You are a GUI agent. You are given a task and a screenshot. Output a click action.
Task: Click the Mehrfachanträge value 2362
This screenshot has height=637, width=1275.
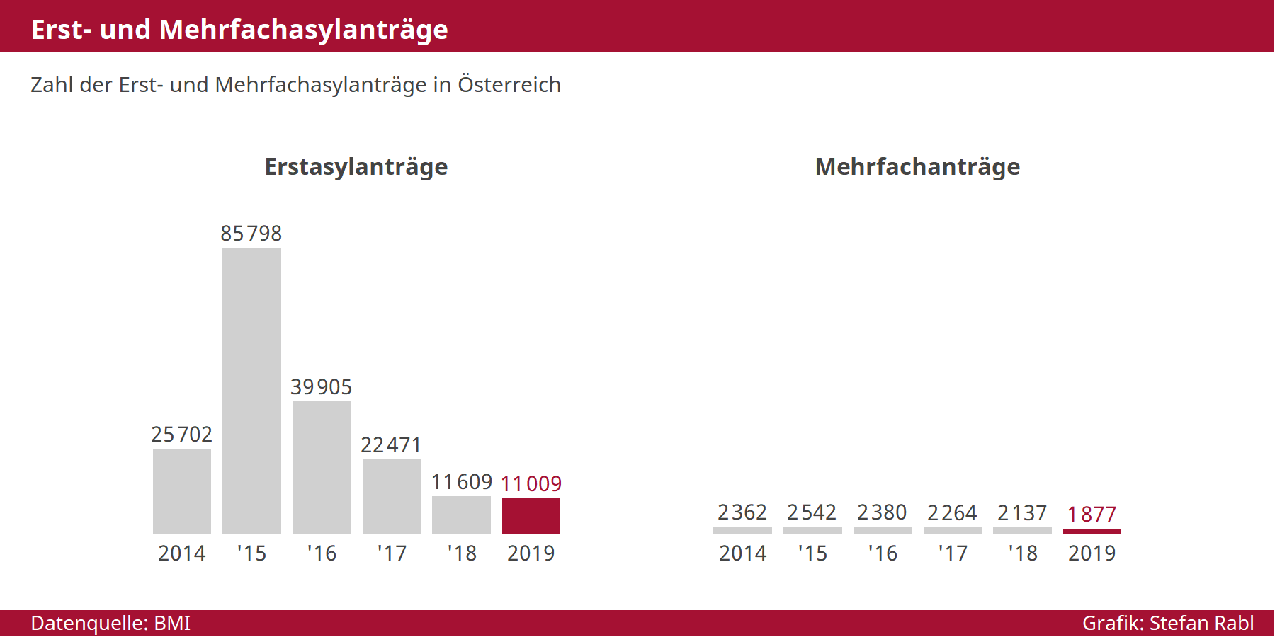click(x=742, y=512)
